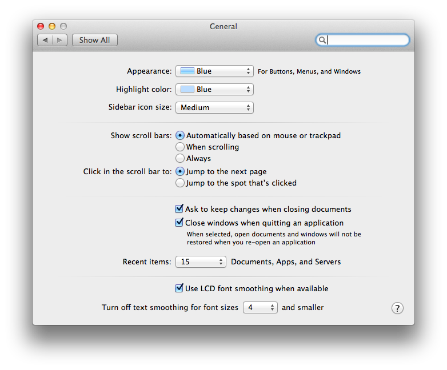Click the General window title text
Image resolution: width=447 pixels, height=370 pixels.
(223, 26)
